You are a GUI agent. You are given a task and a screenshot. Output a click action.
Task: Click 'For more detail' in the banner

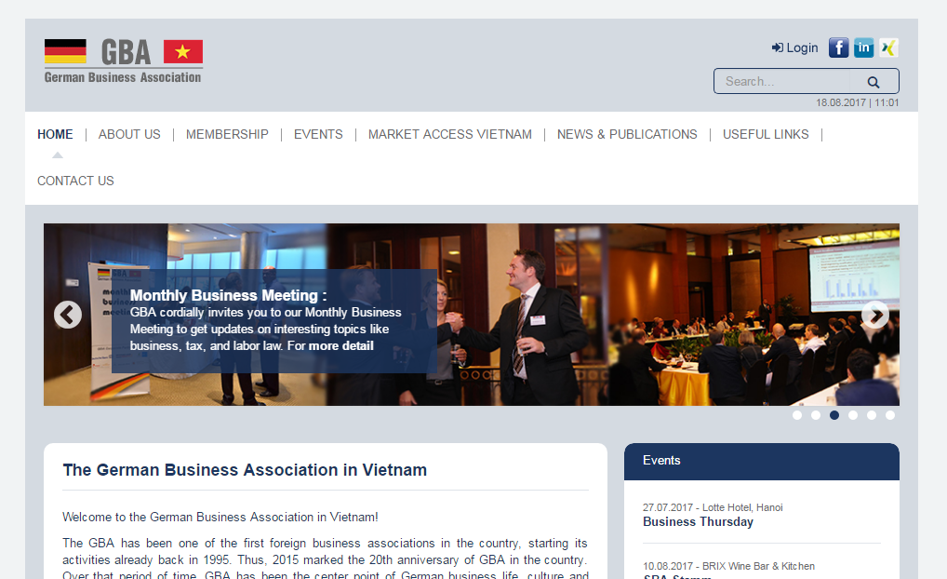330,345
